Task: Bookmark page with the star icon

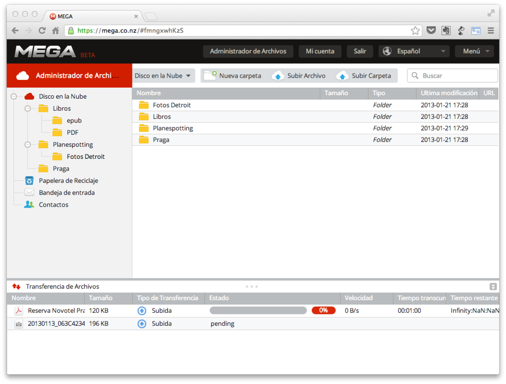Action: (415, 31)
